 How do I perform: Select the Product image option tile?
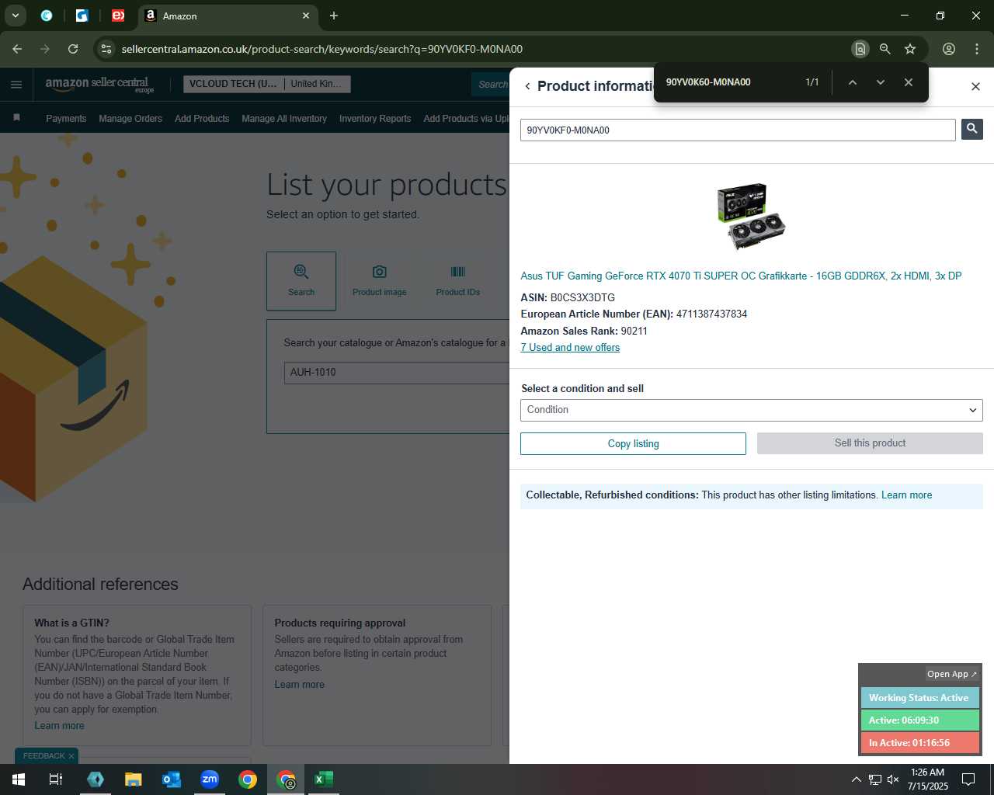(379, 281)
